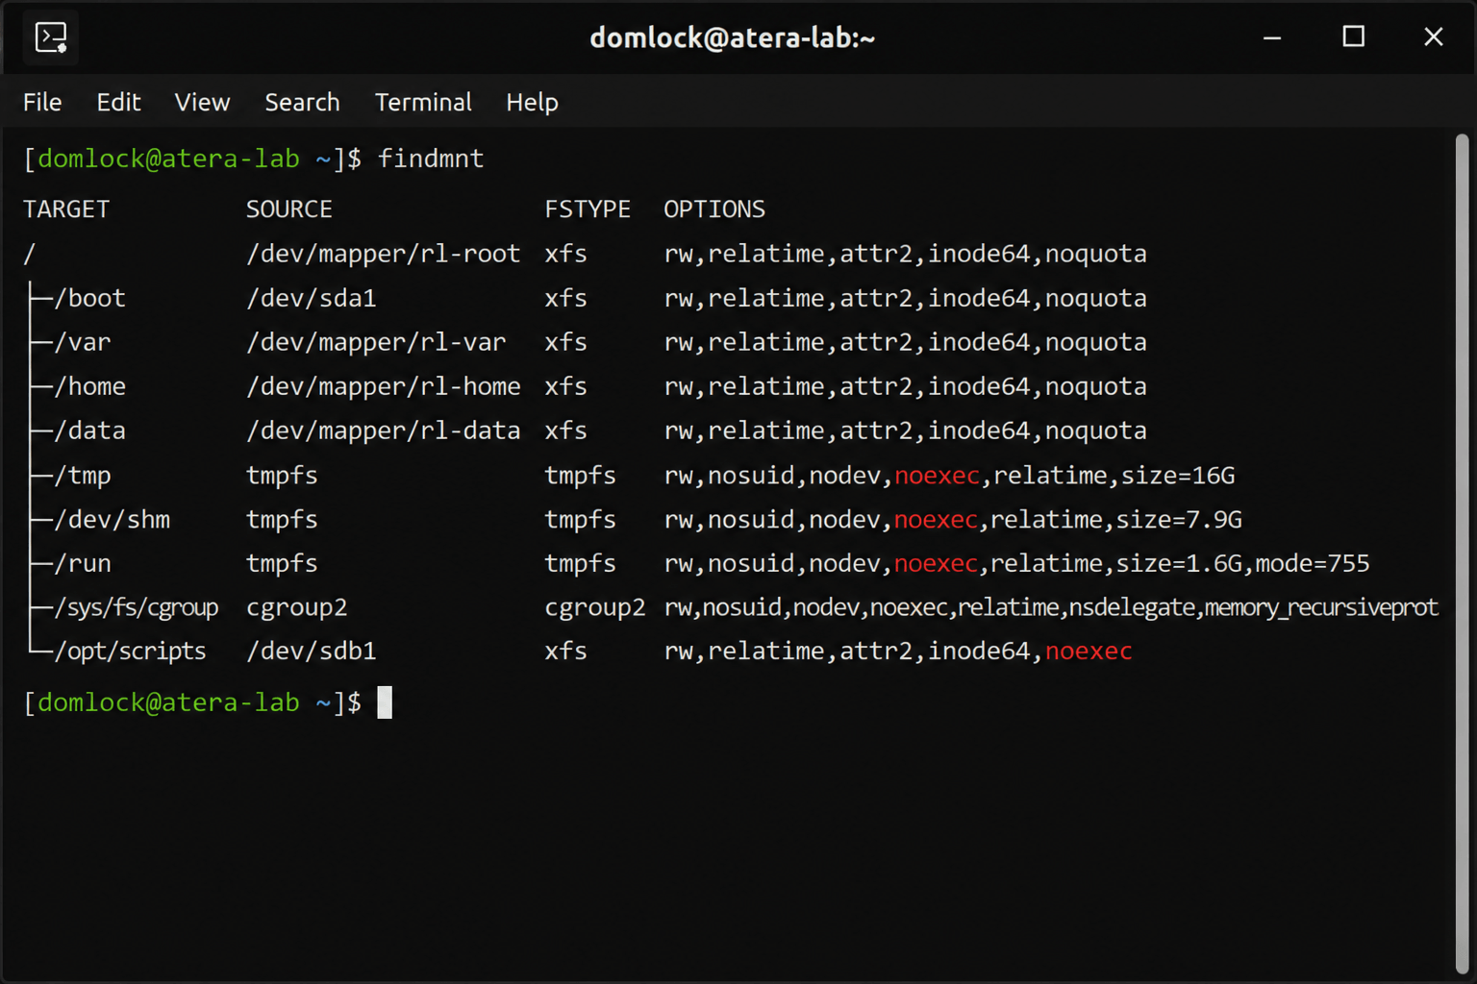The height and width of the screenshot is (984, 1477).
Task: Click the vertical scrollbar of the terminal
Action: click(1462, 553)
